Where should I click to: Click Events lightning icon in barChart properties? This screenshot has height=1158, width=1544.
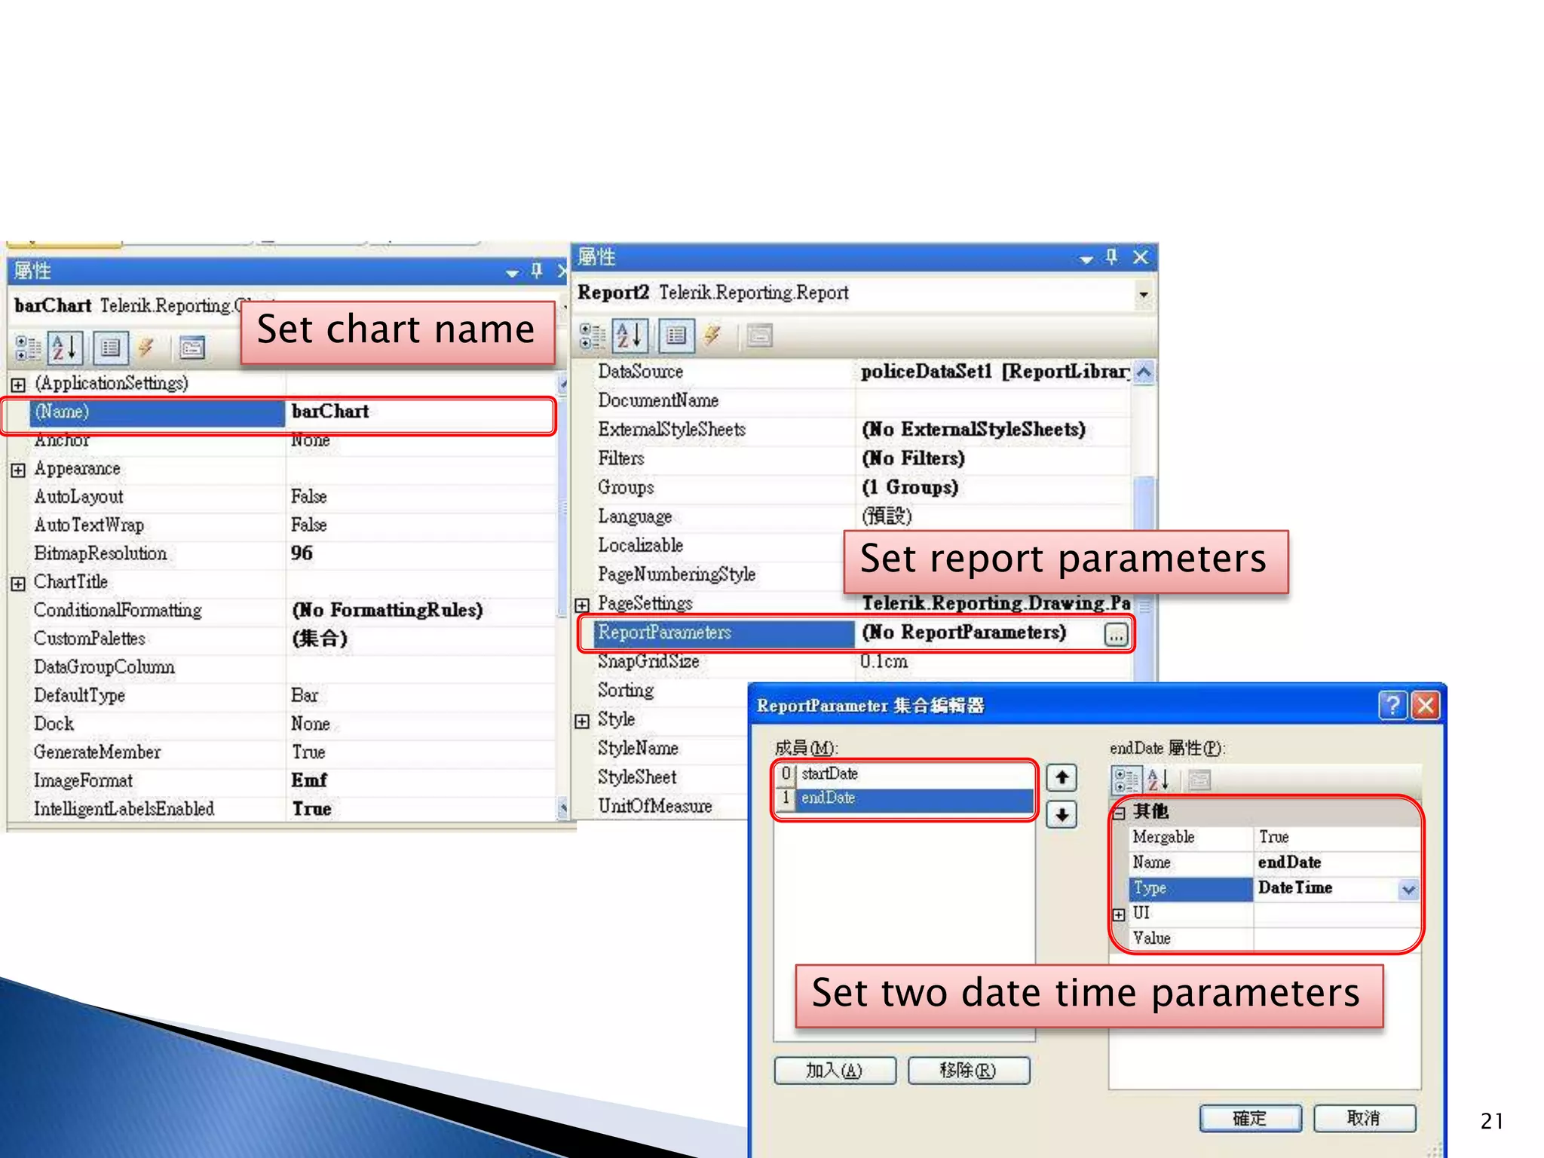[x=146, y=348]
